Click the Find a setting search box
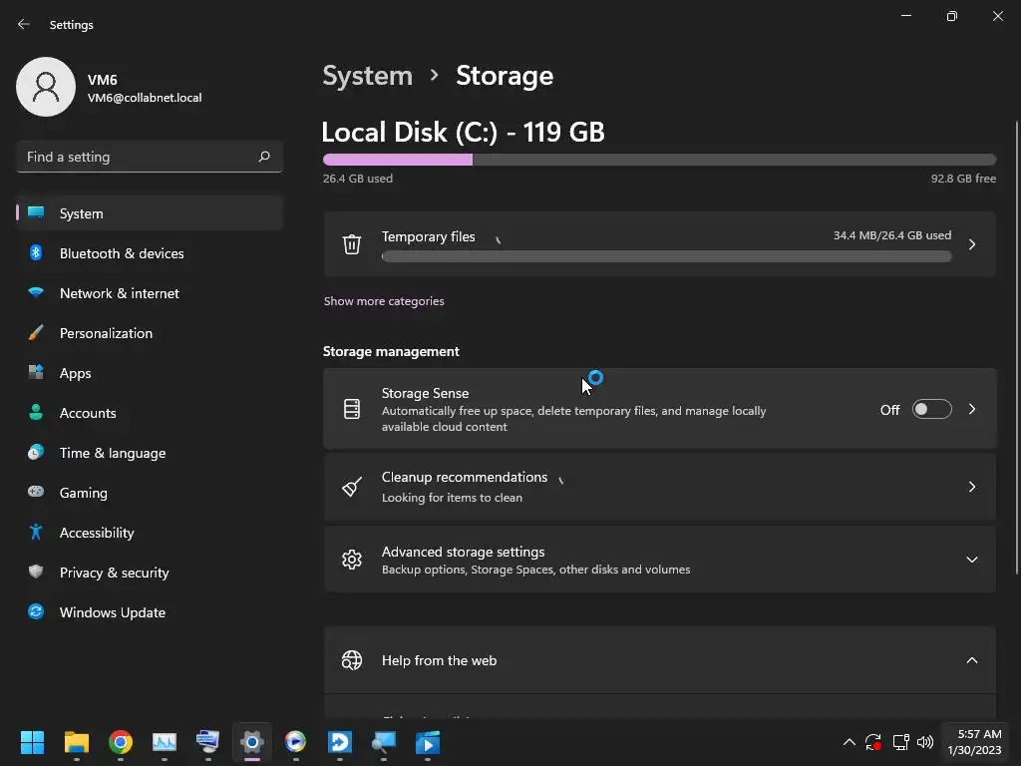 click(138, 157)
